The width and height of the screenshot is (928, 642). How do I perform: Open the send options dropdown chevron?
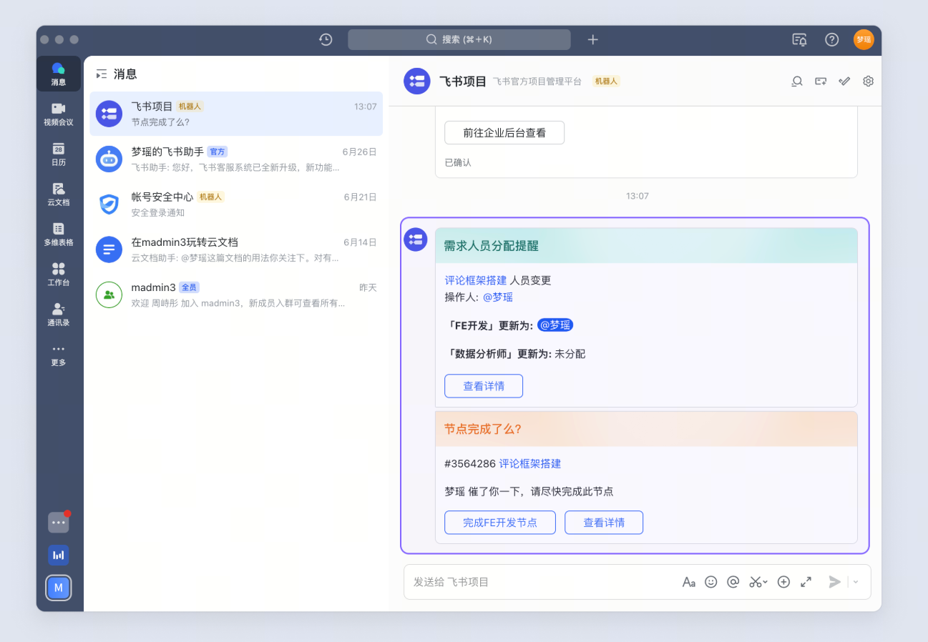point(856,582)
